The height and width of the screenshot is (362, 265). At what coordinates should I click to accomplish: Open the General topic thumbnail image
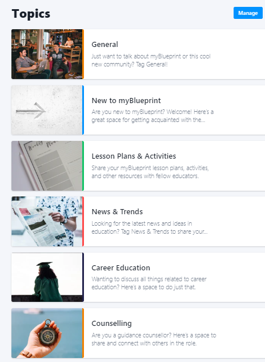(x=47, y=54)
